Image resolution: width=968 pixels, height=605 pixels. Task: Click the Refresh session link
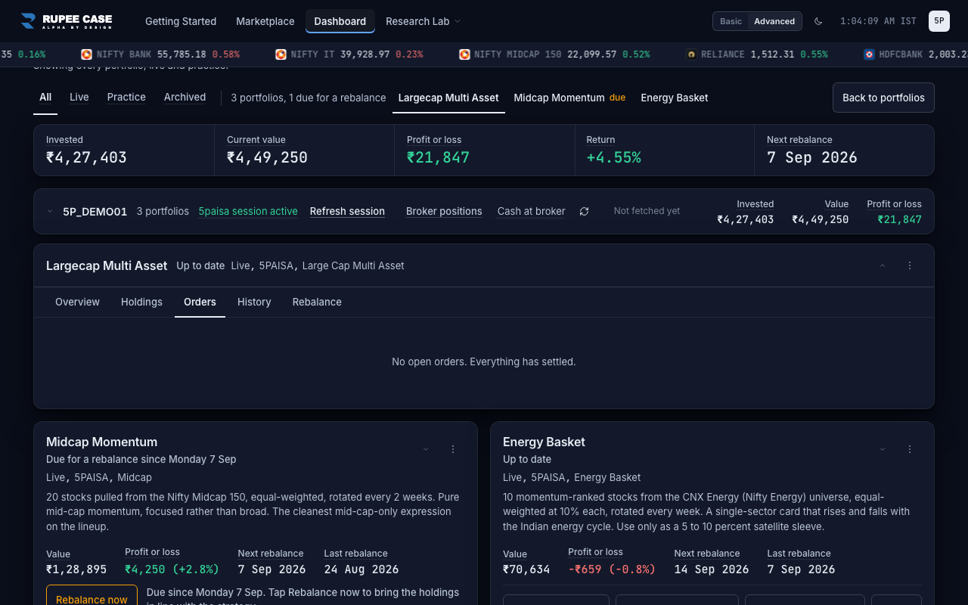point(347,212)
